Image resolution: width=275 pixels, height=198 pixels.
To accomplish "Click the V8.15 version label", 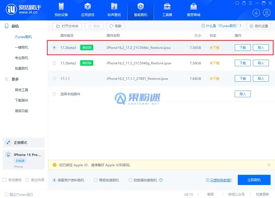I will click(188, 194).
